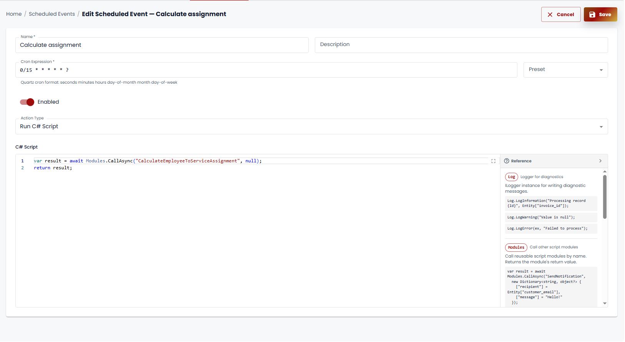Click the reference panel scrollbar thumb
625x342 pixels.
[605, 197]
